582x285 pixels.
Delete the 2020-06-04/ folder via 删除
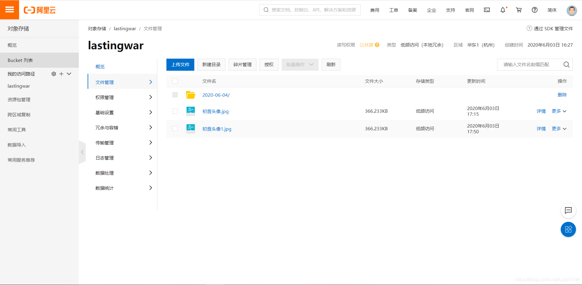562,95
